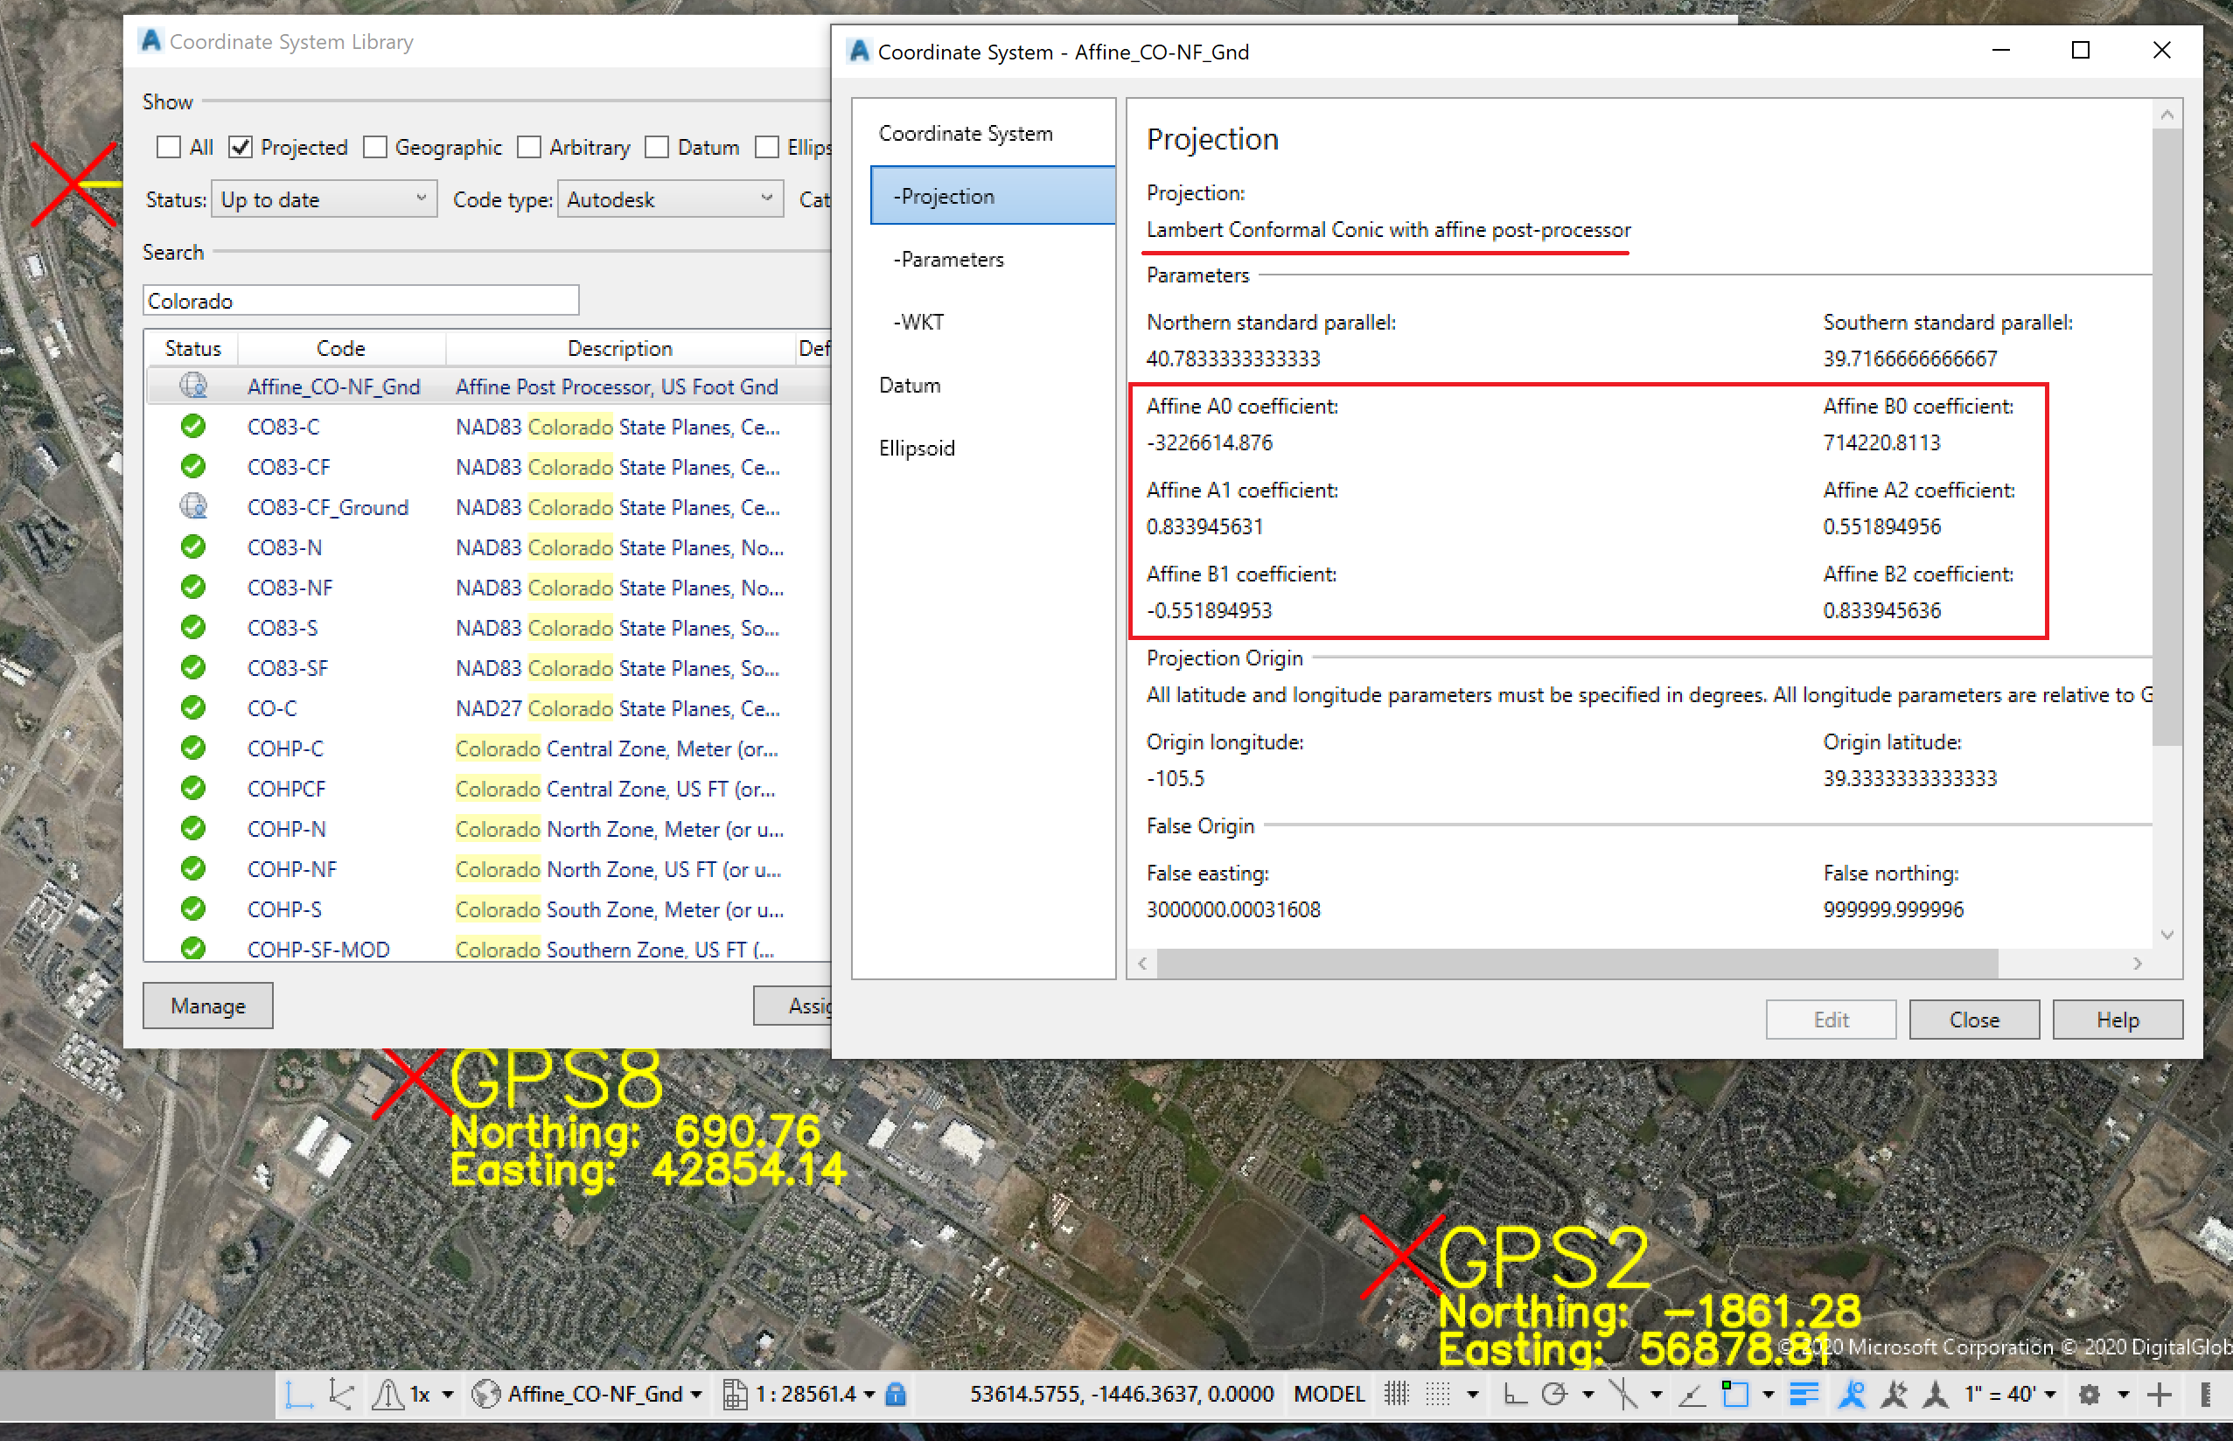Click the viewport scale lock icon

tap(896, 1394)
